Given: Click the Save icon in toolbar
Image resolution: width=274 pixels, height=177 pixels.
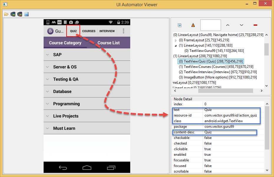Looking at the screenshot, I should [27, 14].
